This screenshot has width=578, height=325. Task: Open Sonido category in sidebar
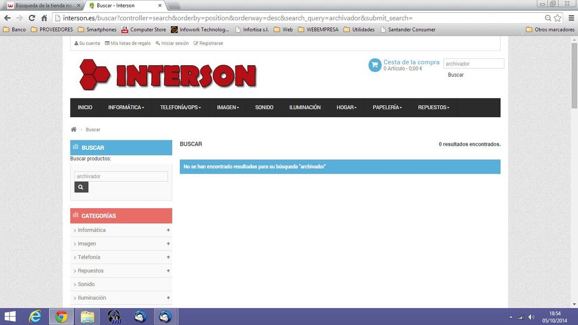point(86,284)
